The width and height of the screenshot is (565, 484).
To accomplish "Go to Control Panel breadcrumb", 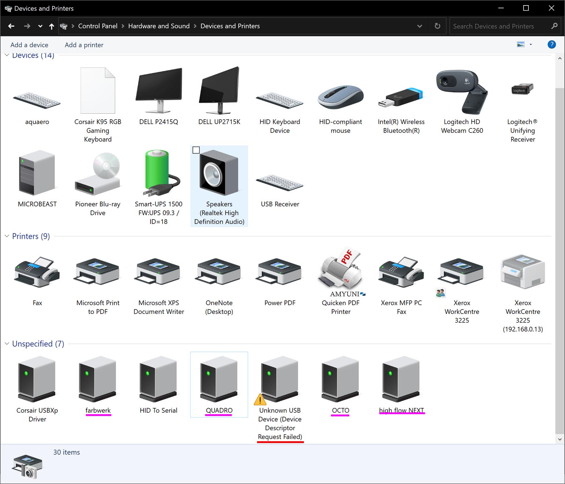I will pyautogui.click(x=97, y=26).
